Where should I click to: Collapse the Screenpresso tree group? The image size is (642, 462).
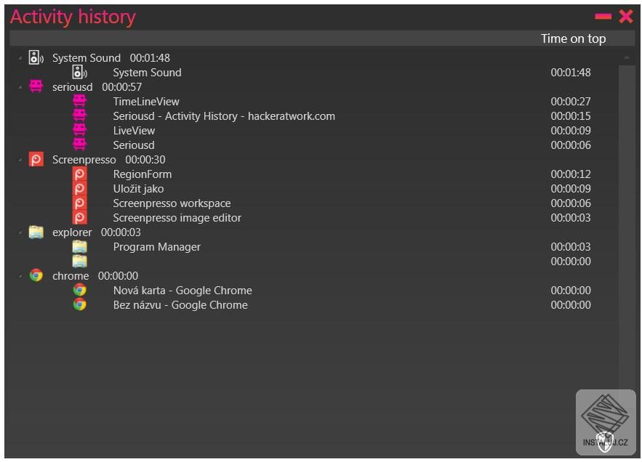pyautogui.click(x=20, y=160)
